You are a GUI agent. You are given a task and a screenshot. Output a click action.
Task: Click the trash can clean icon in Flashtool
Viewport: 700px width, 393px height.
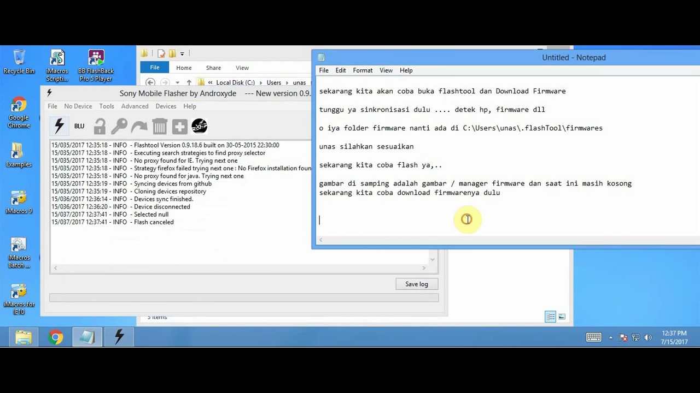click(x=159, y=127)
